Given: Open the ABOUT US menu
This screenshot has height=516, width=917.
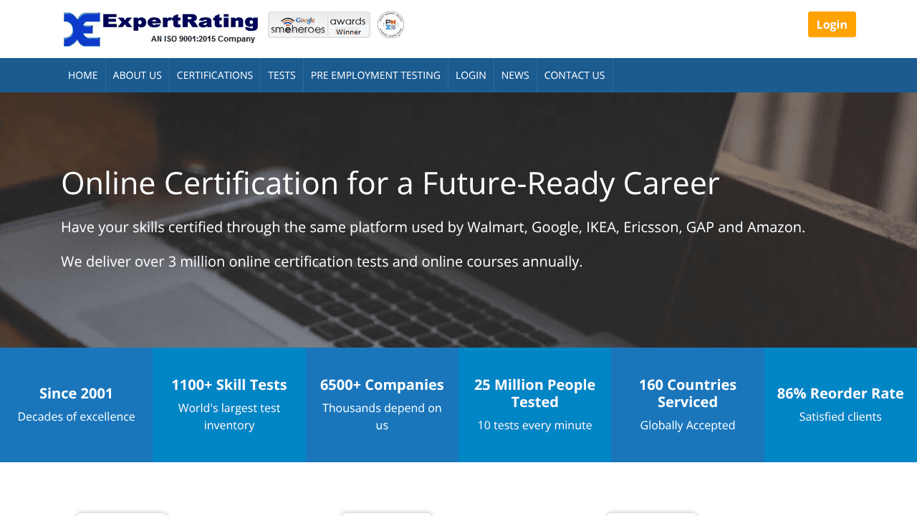Looking at the screenshot, I should click(x=138, y=75).
